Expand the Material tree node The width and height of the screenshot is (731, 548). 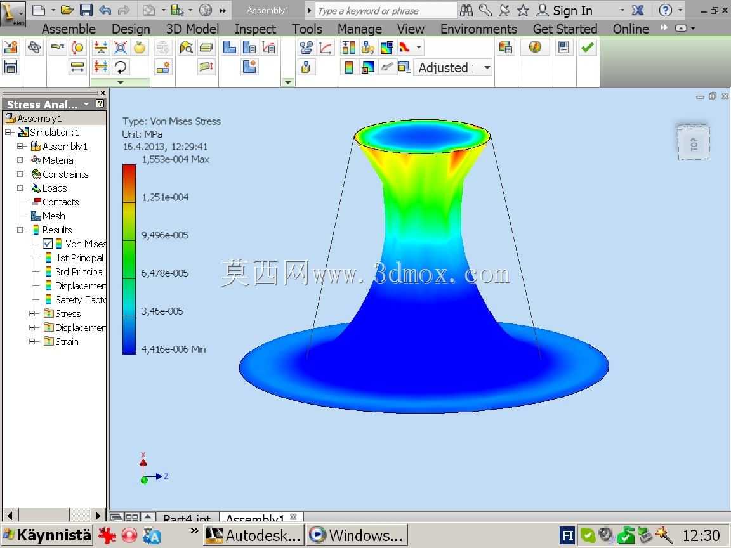pyautogui.click(x=20, y=160)
